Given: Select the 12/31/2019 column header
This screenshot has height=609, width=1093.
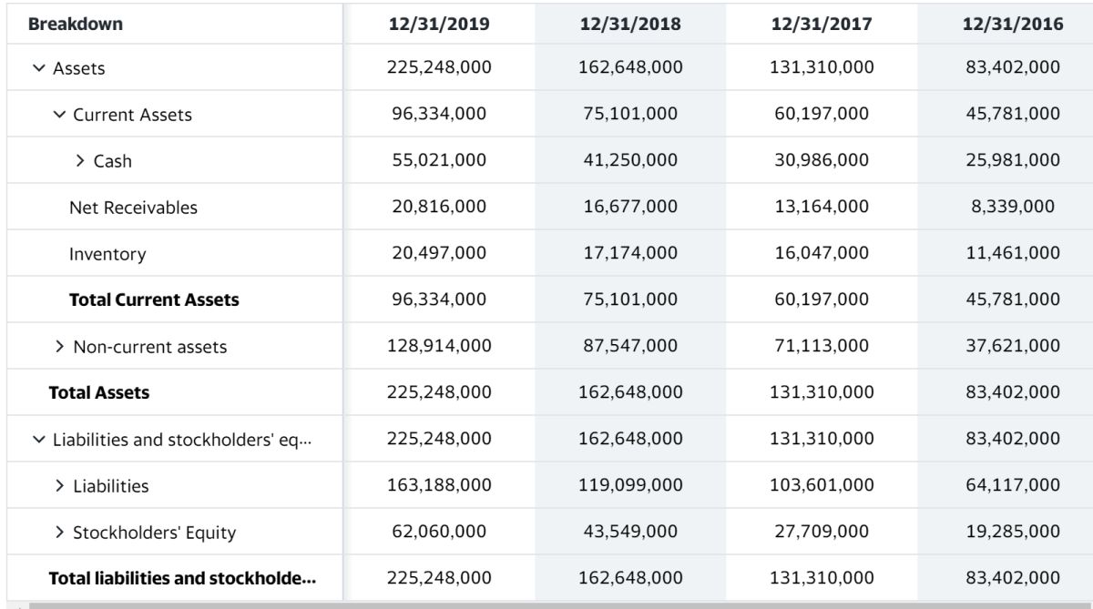Looking at the screenshot, I should coord(439,25).
